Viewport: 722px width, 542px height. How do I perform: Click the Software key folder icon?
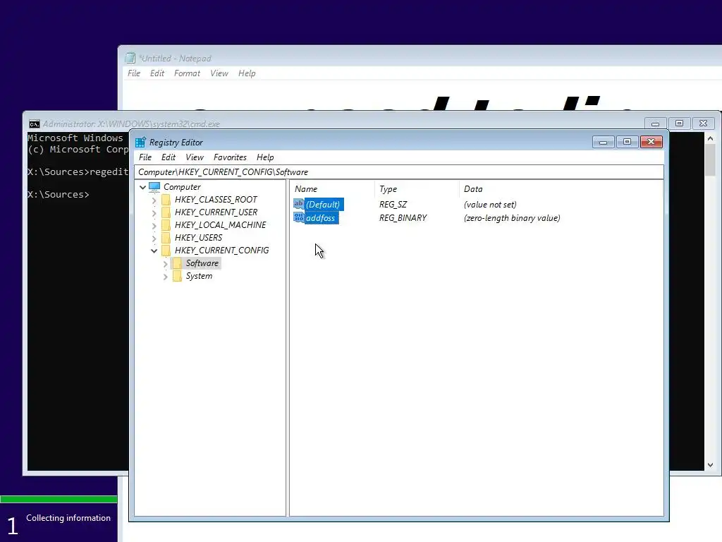click(x=177, y=263)
